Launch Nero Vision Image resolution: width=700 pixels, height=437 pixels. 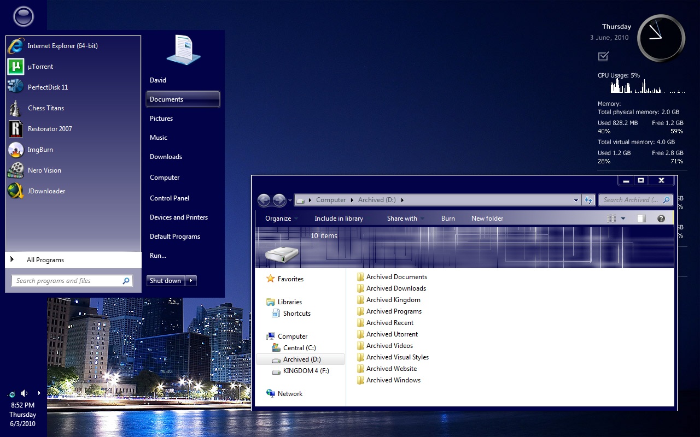tap(73, 170)
